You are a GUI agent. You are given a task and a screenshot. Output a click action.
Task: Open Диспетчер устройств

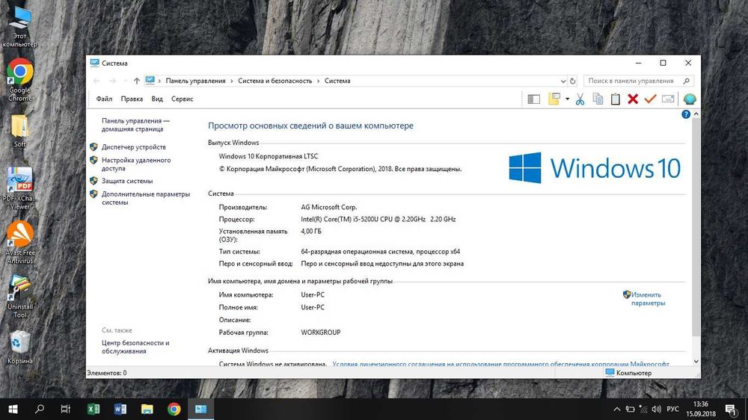pyautogui.click(x=134, y=147)
